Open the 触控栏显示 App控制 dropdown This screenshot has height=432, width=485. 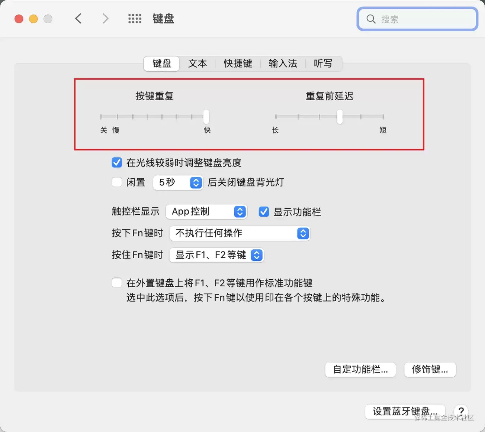click(x=206, y=212)
